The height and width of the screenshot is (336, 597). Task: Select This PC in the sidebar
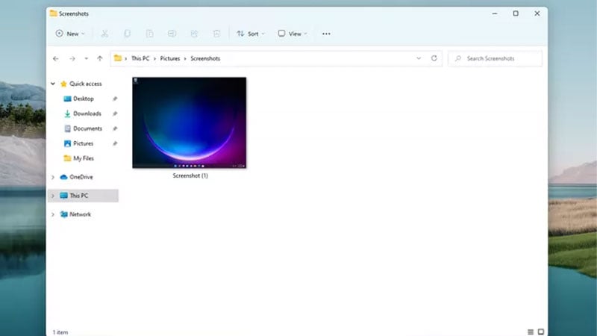click(x=79, y=196)
